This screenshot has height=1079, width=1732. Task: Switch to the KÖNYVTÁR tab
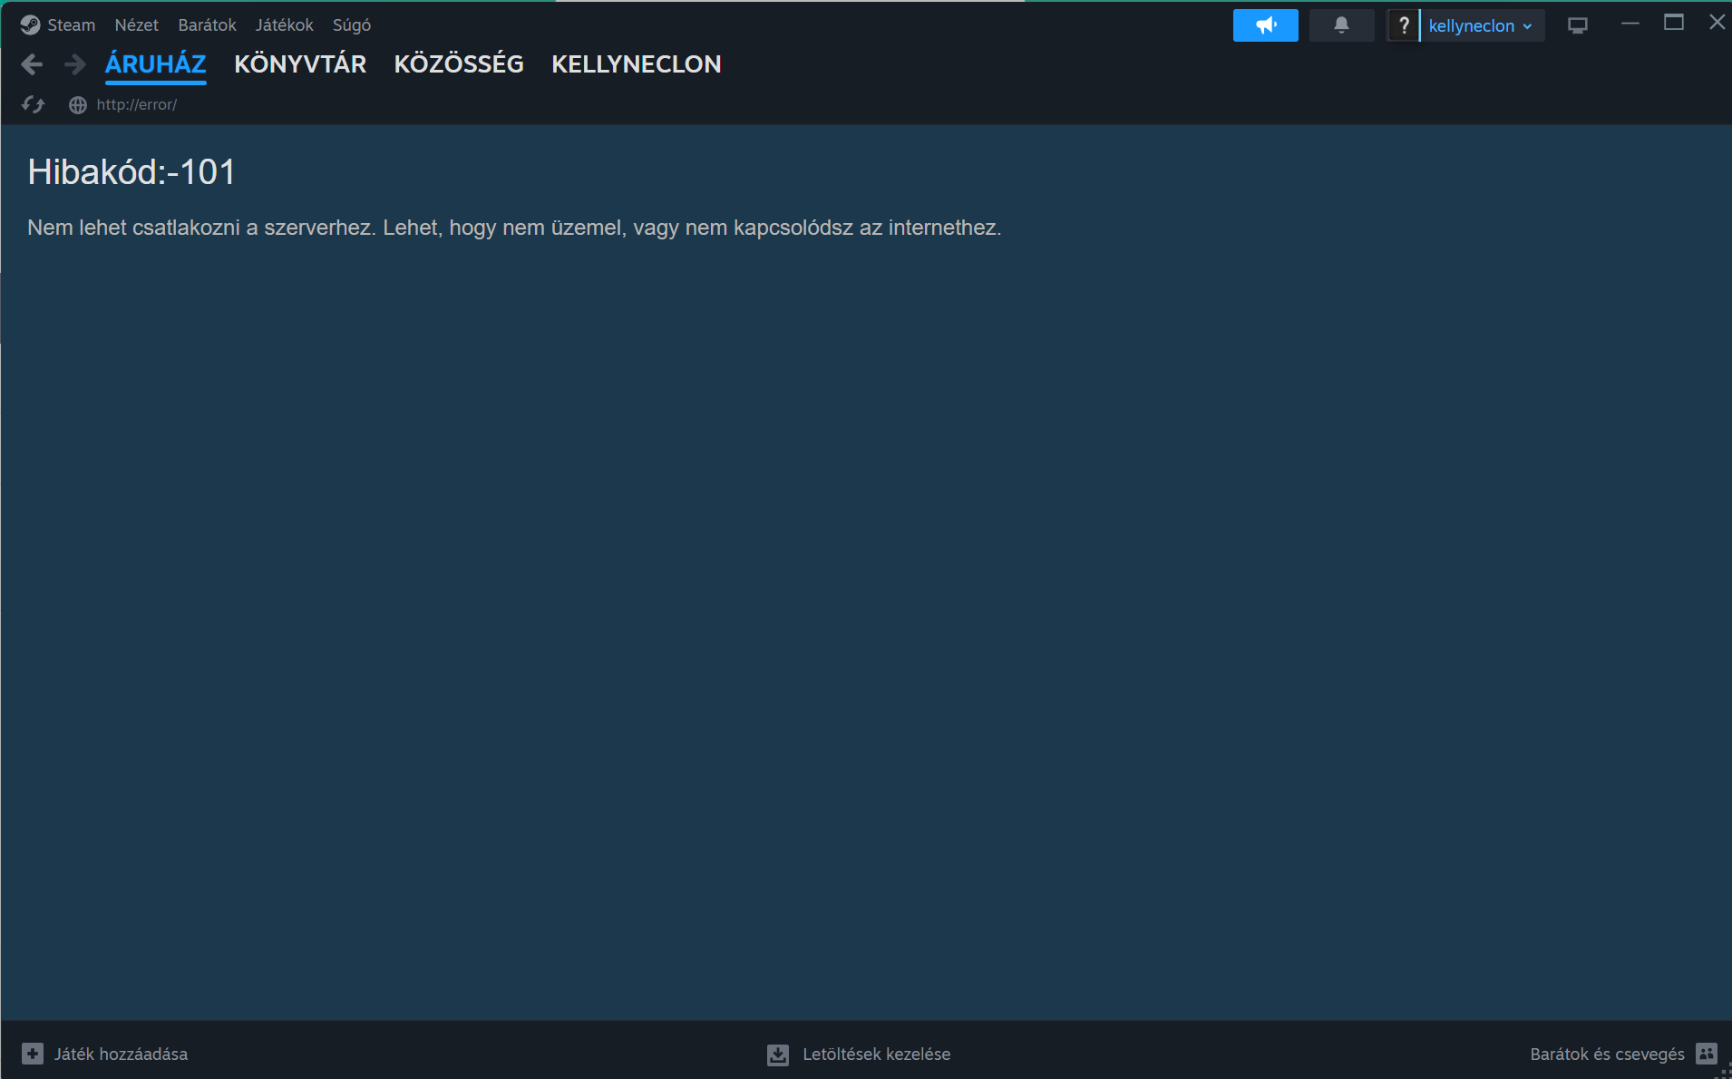coord(300,64)
